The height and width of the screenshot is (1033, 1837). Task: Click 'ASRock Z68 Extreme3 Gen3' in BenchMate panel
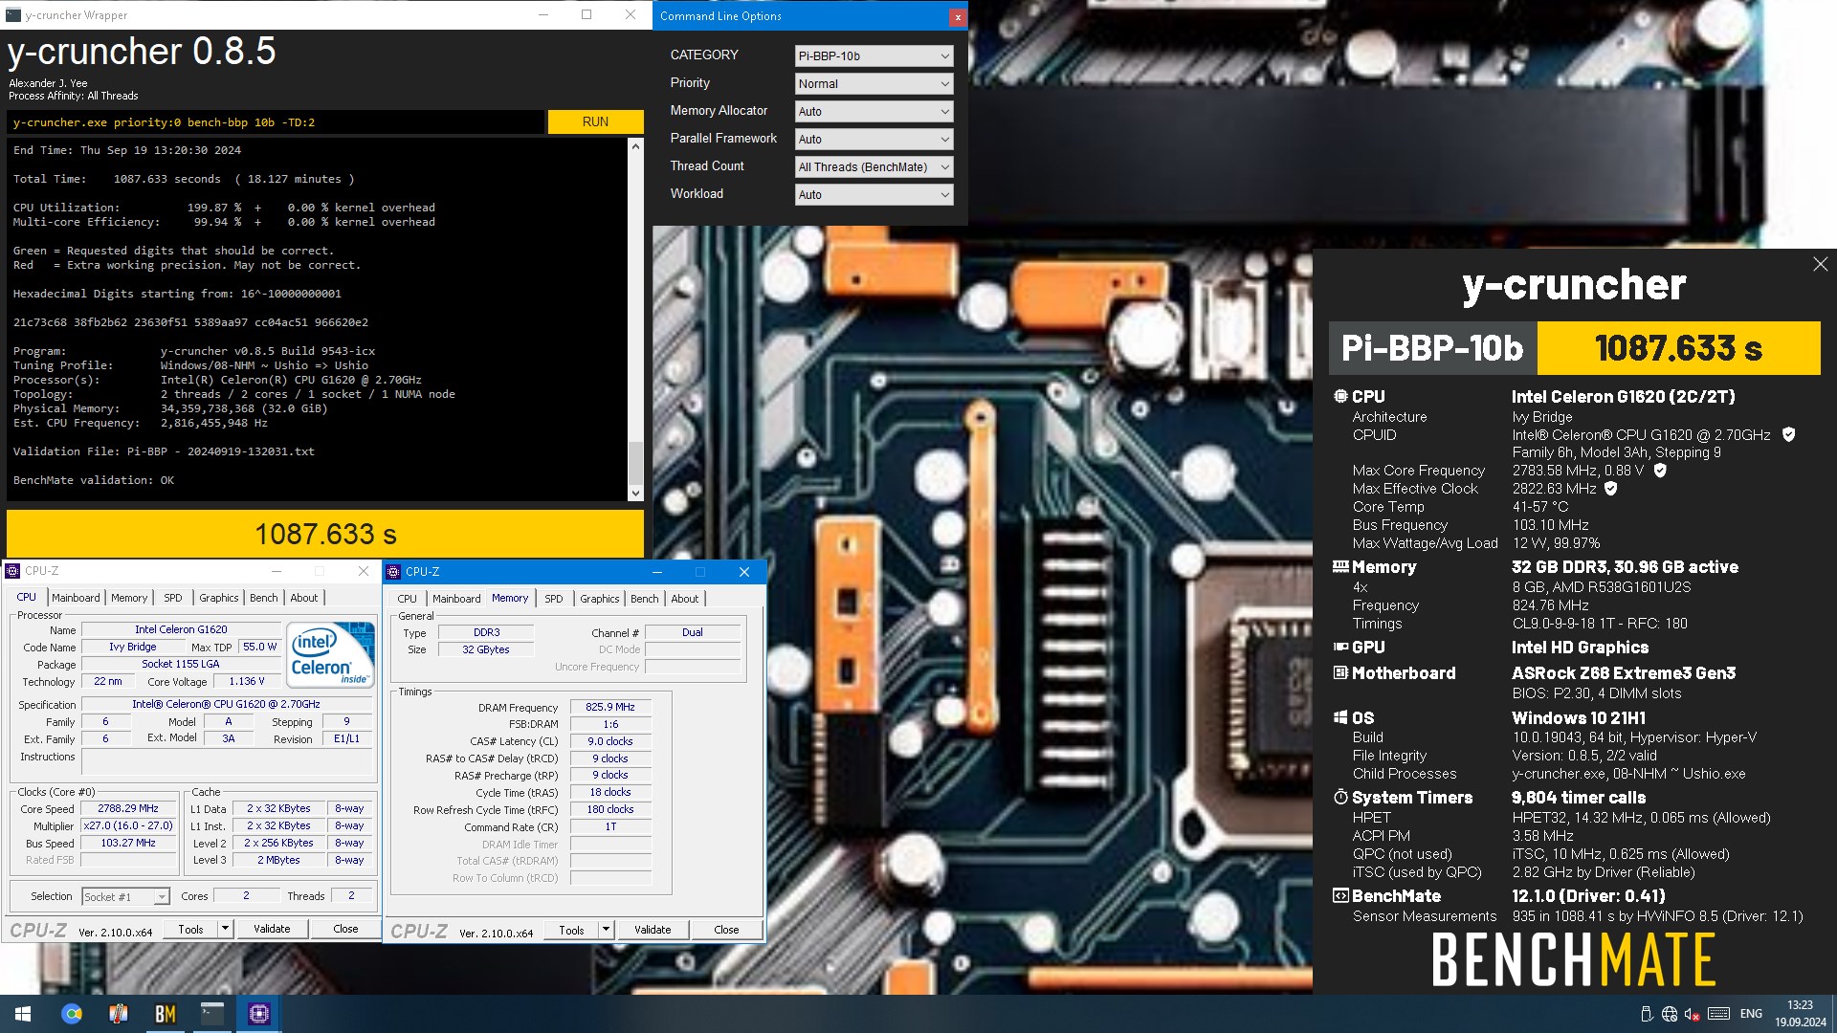(1624, 672)
